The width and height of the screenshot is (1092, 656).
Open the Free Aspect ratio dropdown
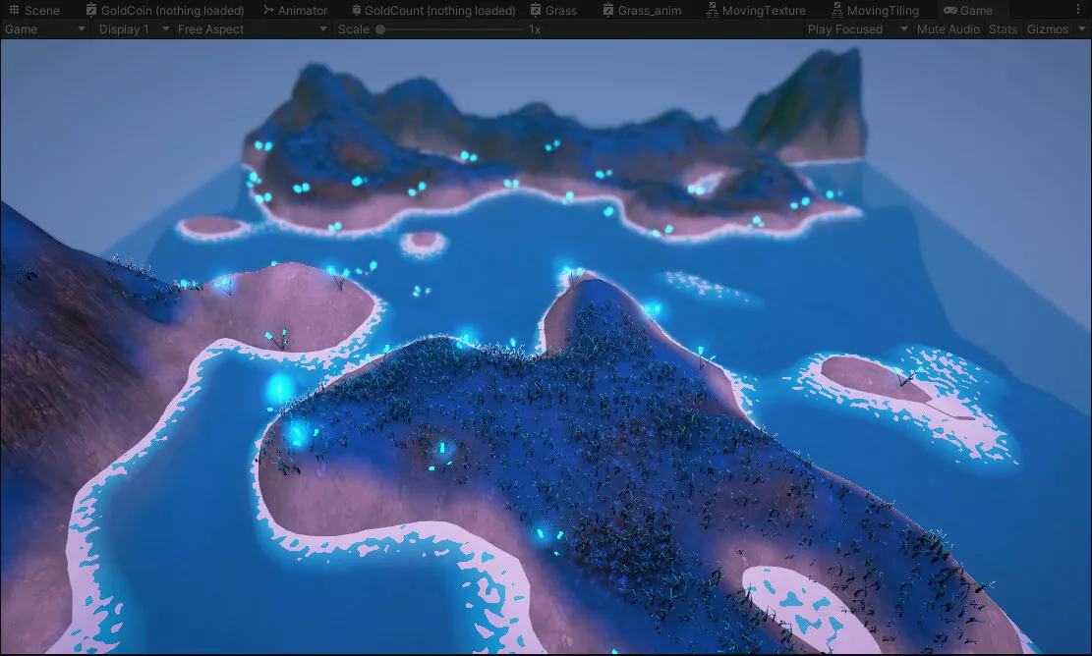coord(252,29)
